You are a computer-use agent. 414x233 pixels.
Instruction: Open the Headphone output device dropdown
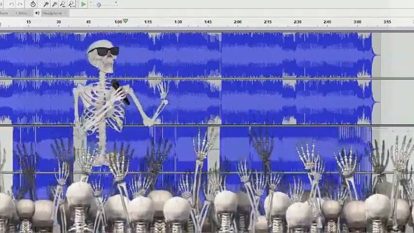pyautogui.click(x=54, y=13)
